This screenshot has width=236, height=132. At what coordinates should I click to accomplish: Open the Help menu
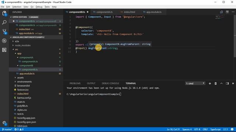coord(54,7)
